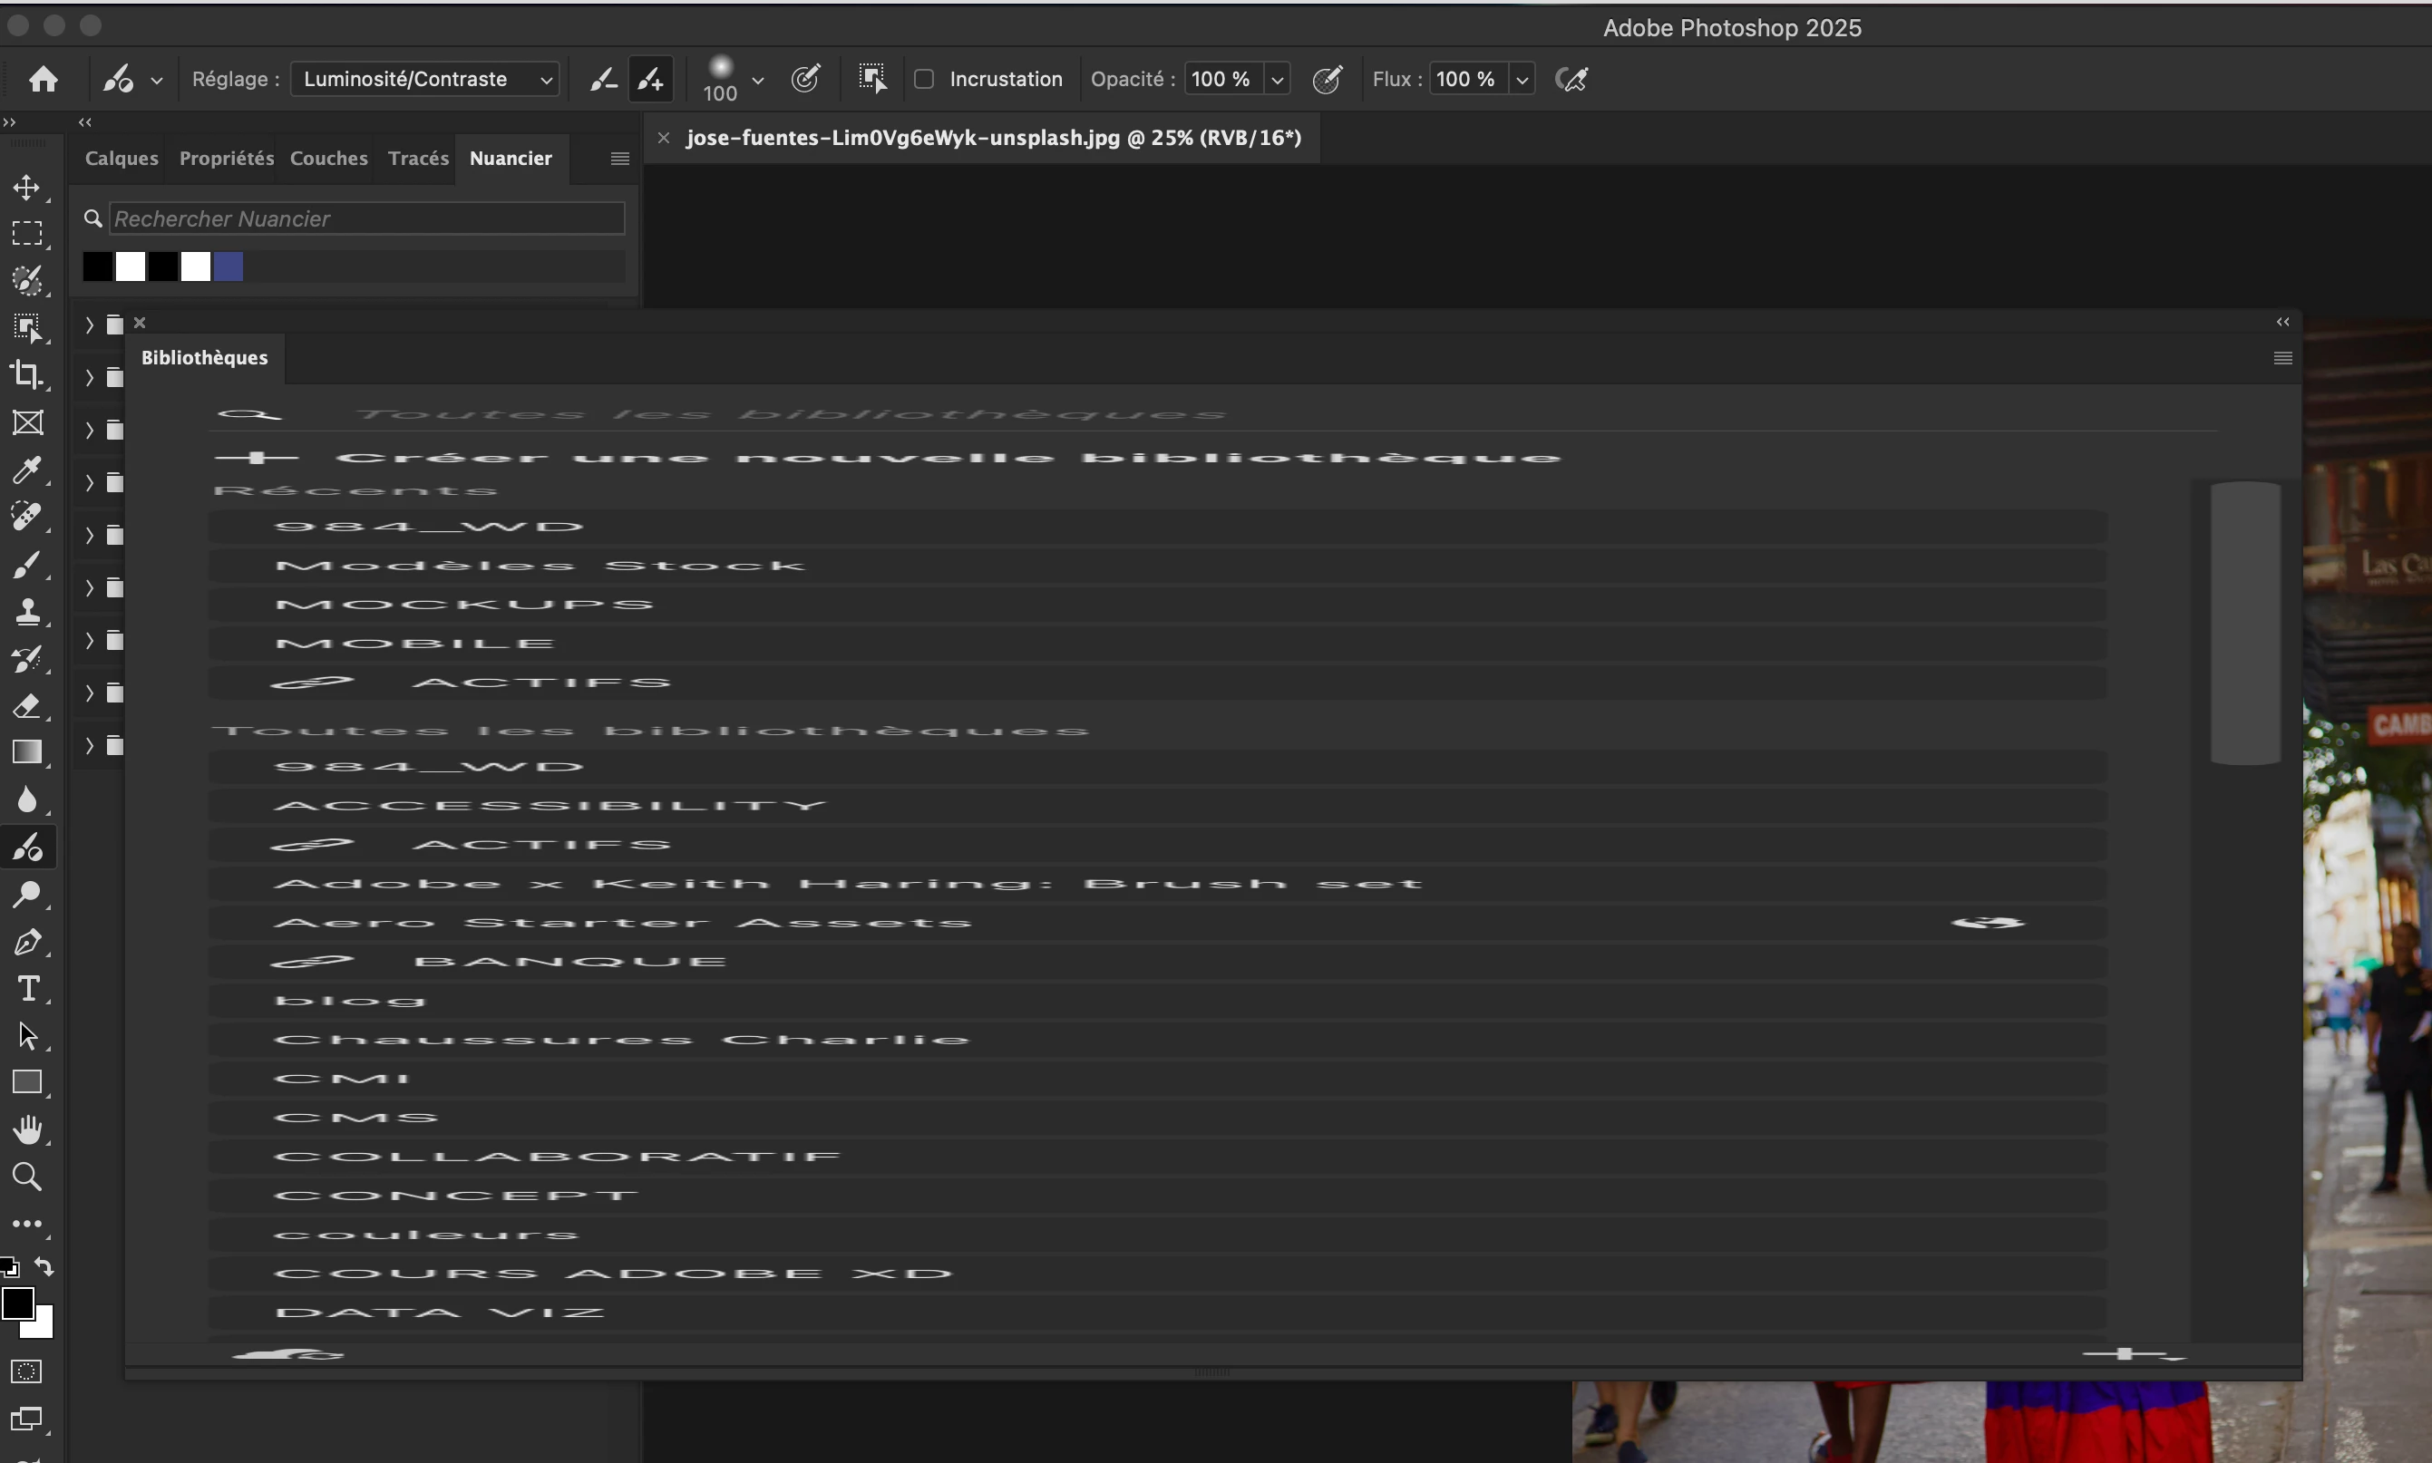Select the Zoom tool
The width and height of the screenshot is (2432, 1463).
tap(26, 1177)
